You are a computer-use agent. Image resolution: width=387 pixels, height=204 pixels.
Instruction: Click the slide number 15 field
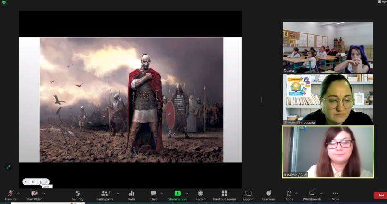click(33, 182)
